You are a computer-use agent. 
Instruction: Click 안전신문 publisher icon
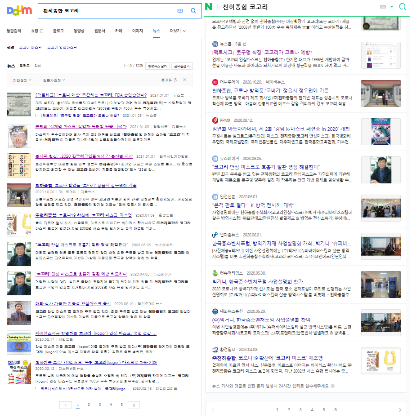tap(215, 197)
